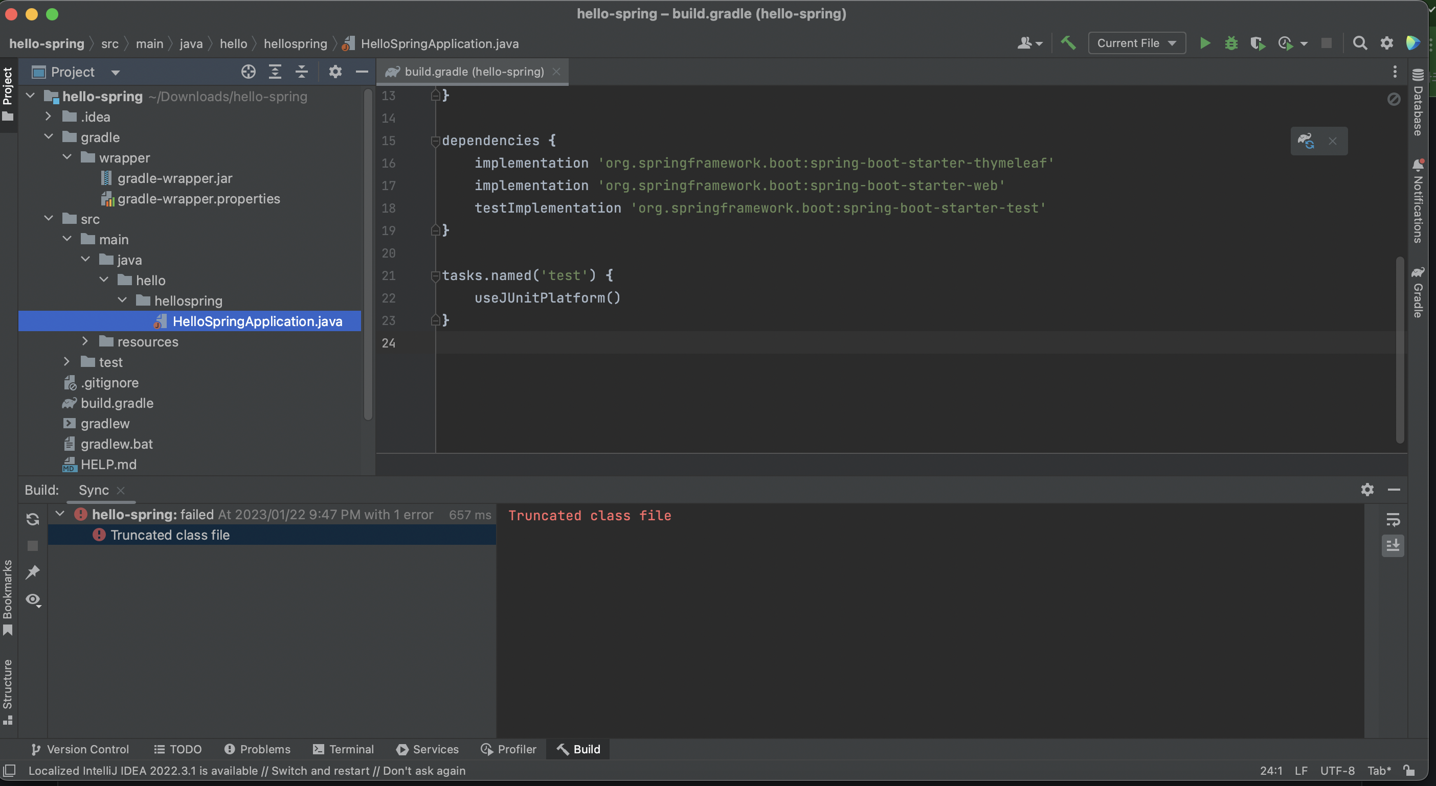Open Build panel settings gear
Image resolution: width=1436 pixels, height=786 pixels.
(x=1367, y=490)
